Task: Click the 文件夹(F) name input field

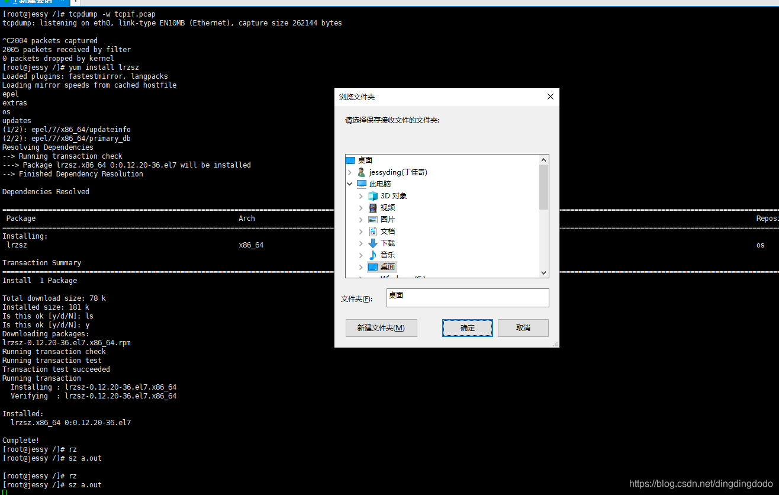Action: (468, 298)
